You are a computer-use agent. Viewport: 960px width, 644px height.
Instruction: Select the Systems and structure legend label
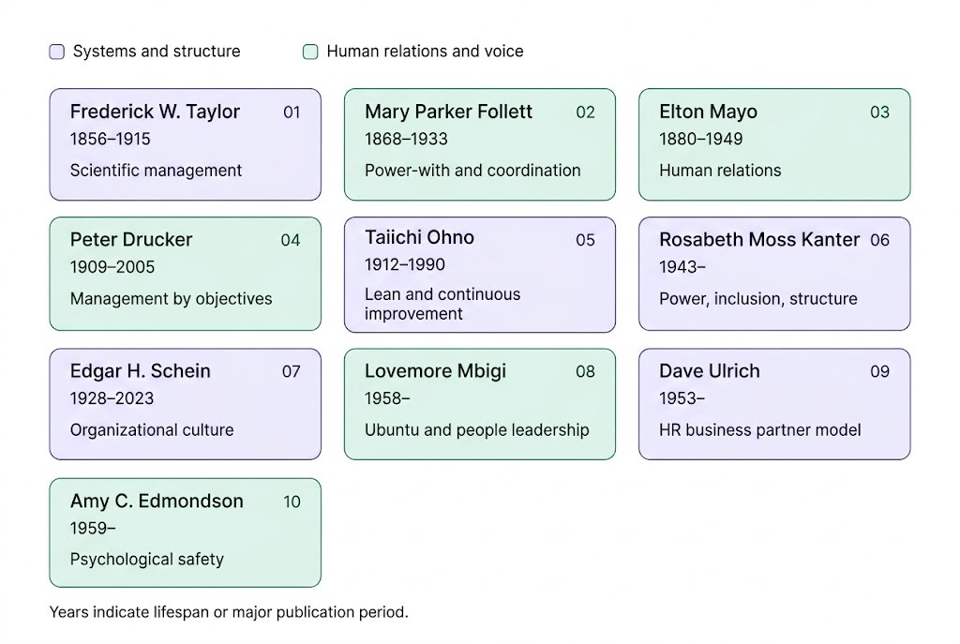click(157, 52)
